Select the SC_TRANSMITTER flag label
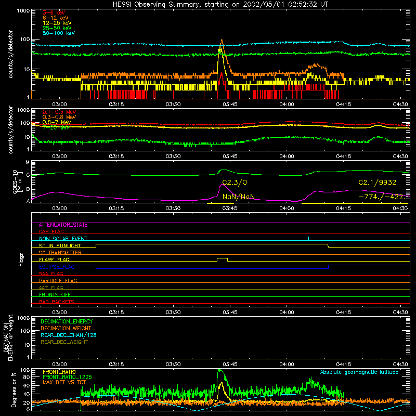 pos(60,253)
